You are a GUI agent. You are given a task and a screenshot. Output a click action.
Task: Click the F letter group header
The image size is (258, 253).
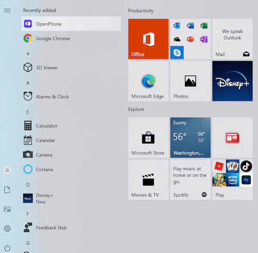tap(28, 214)
